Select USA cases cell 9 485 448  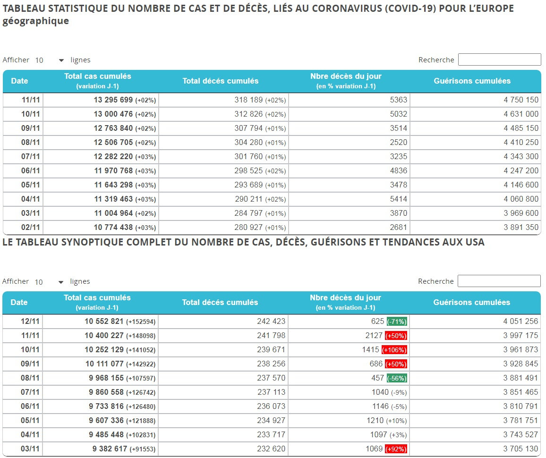pyautogui.click(x=100, y=435)
